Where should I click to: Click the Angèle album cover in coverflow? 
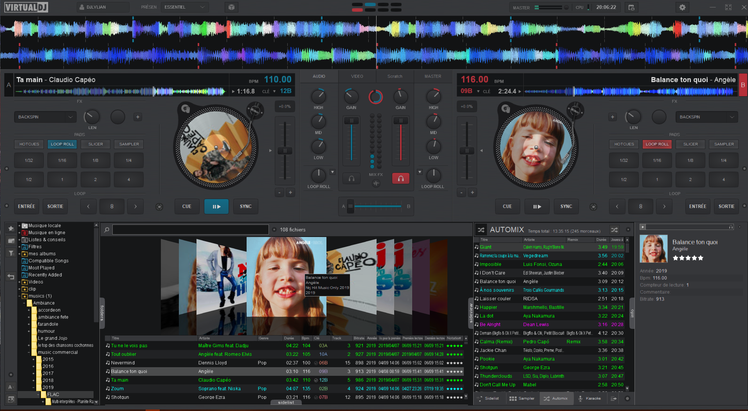pyautogui.click(x=287, y=277)
